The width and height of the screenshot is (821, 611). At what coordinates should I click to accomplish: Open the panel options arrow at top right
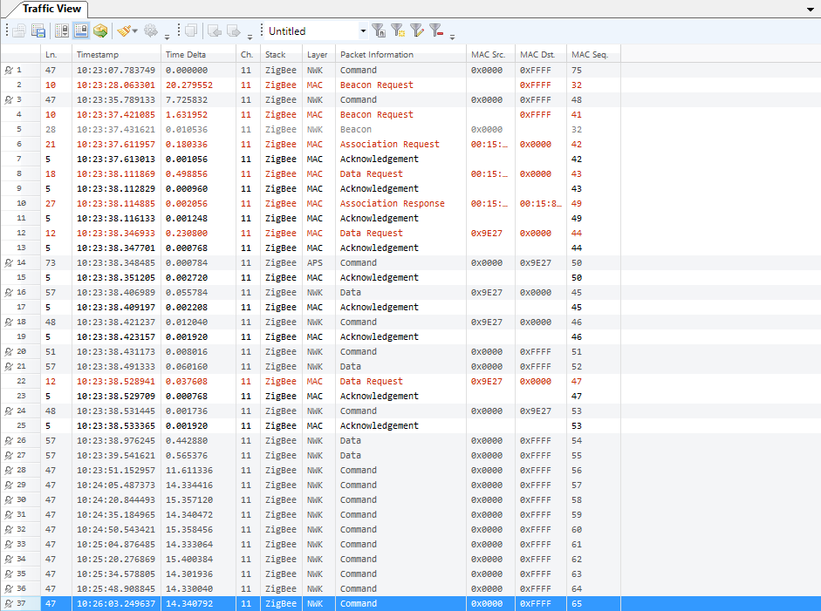pyautogui.click(x=811, y=10)
